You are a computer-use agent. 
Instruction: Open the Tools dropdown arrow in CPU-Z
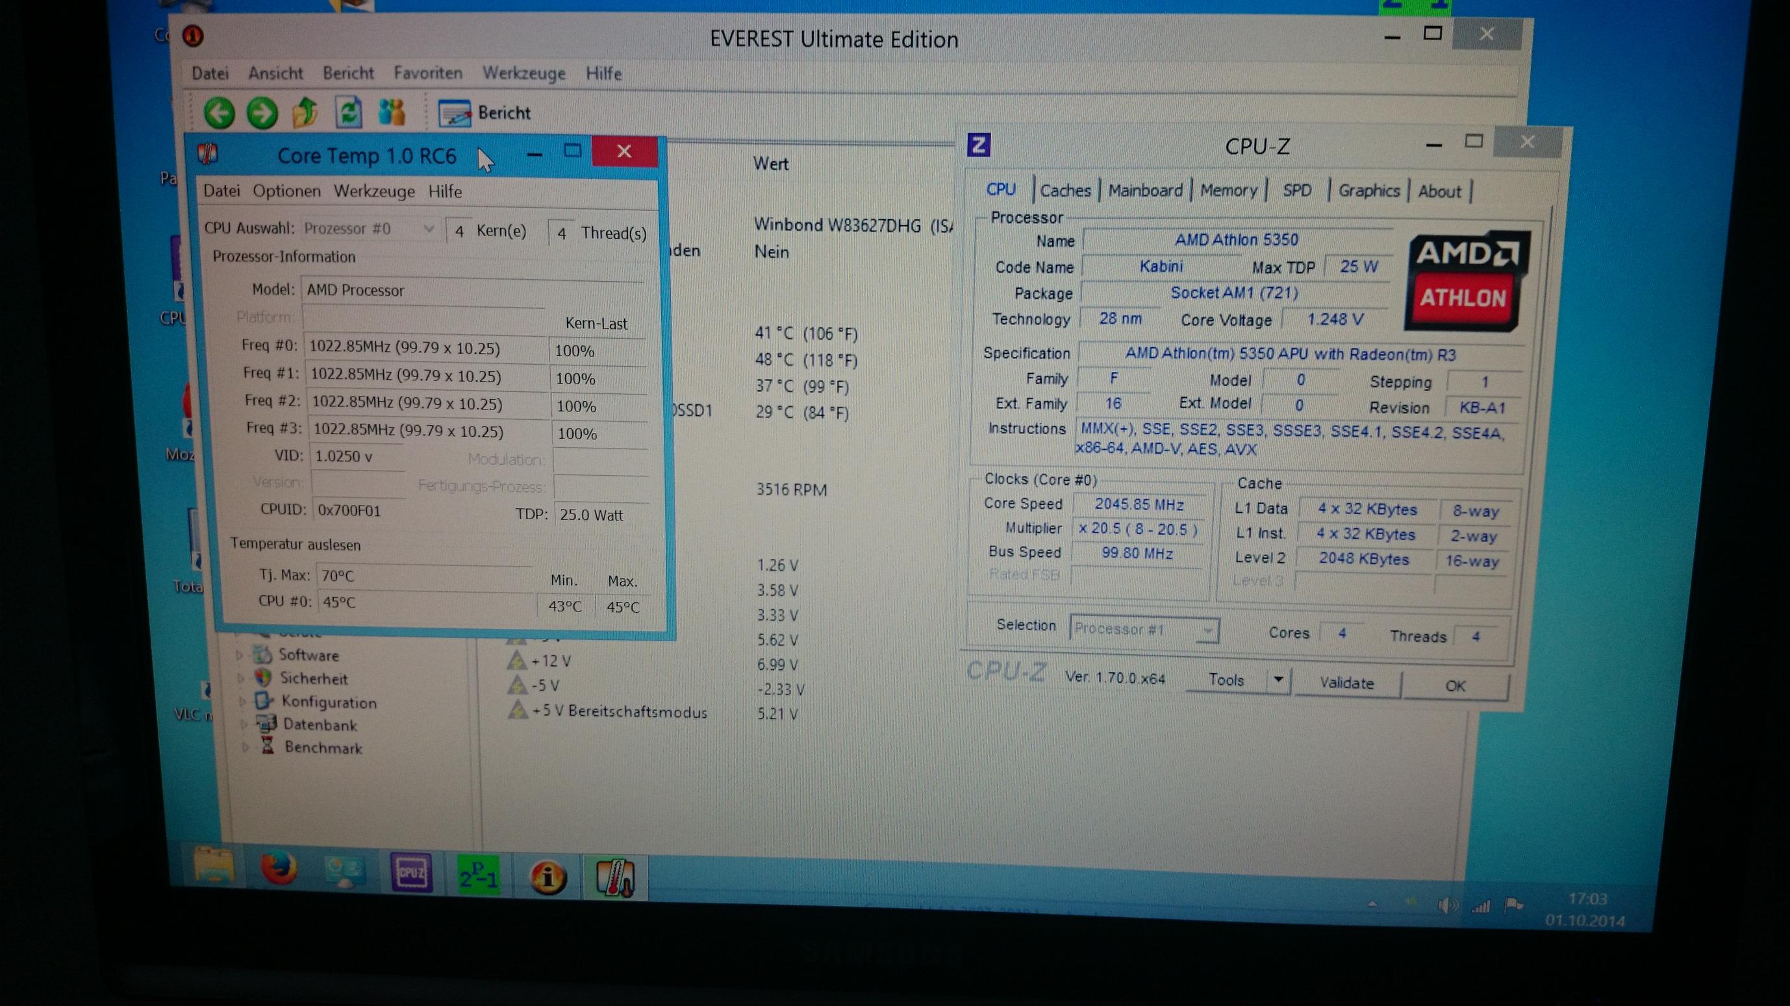click(1278, 680)
